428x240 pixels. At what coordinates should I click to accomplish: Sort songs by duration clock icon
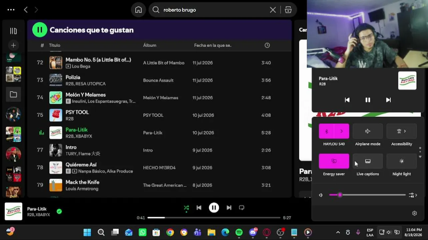(267, 45)
